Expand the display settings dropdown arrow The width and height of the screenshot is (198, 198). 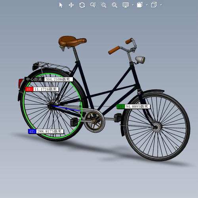pyautogui.click(x=133, y=5)
